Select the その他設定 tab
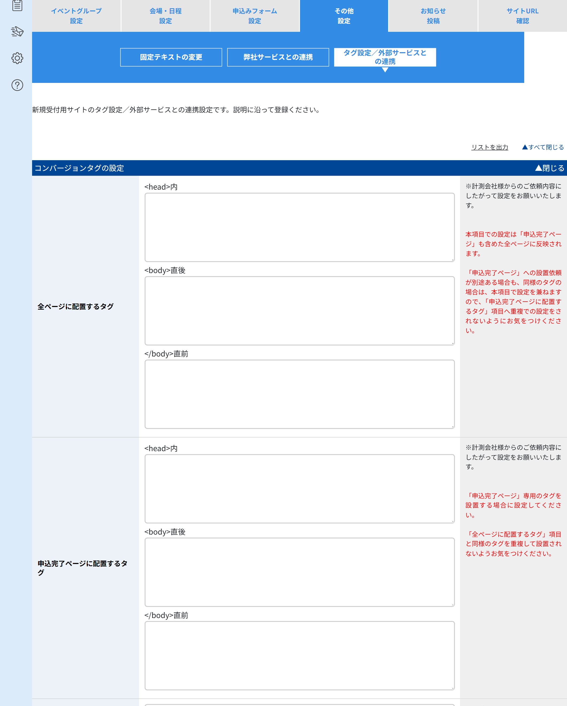567x706 pixels. (x=344, y=16)
